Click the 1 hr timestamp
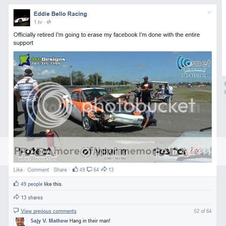The height and width of the screenshot is (226, 226). [38, 22]
